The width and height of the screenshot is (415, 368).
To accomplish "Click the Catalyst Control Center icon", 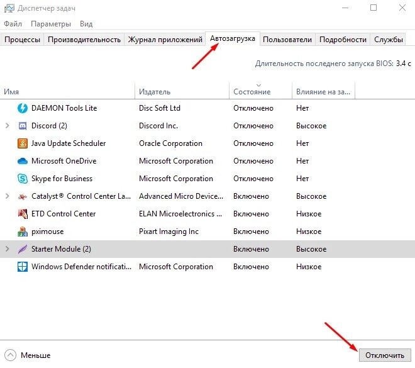I will (23, 196).
